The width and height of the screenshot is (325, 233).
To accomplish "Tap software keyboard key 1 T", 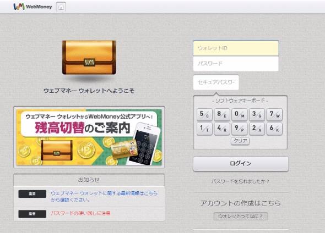I will point(204,129).
